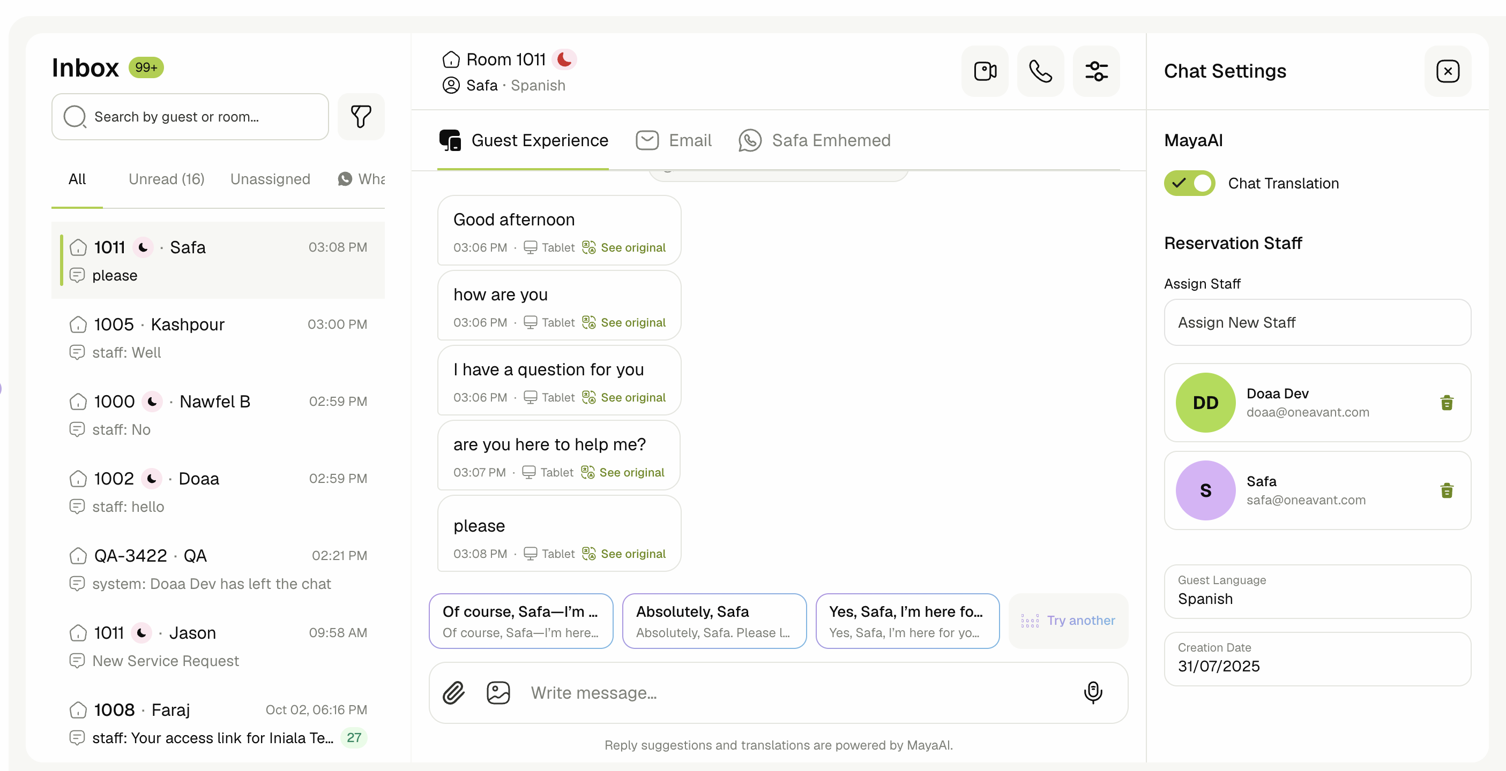The width and height of the screenshot is (1506, 771).
Task: Open the Safa Emhemed WhatsApp tab
Action: (x=815, y=141)
